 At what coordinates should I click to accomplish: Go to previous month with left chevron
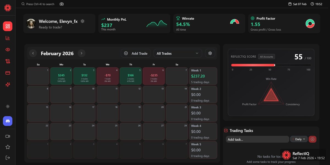coord(33,53)
